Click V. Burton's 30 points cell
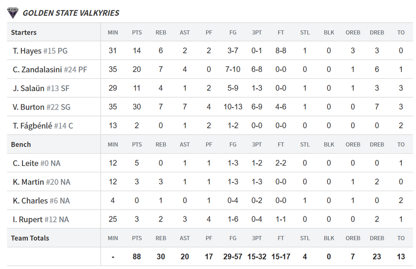Viewport: 416px width, 269px height. (137, 108)
